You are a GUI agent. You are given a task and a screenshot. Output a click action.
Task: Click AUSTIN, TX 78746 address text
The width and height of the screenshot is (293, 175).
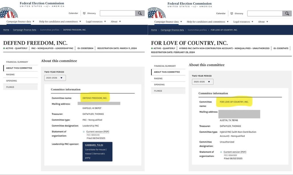coord(229,120)
